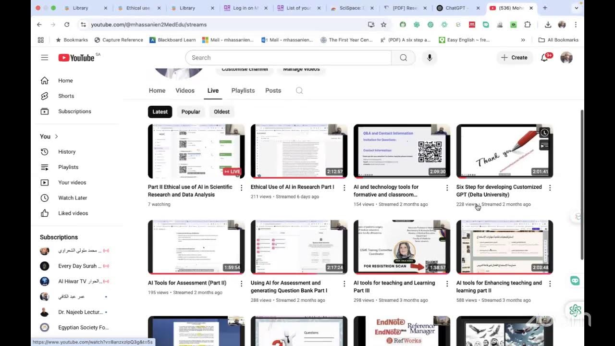The height and width of the screenshot is (346, 615).
Task: Open the live Part II Ethical use thumbnail
Action: click(196, 151)
